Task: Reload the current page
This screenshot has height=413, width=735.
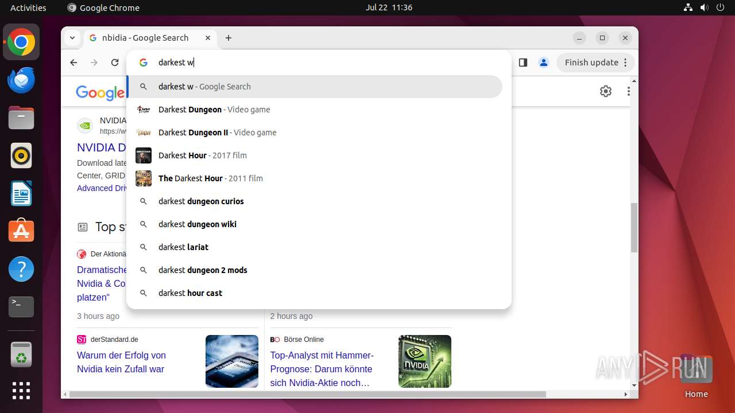Action: (115, 63)
